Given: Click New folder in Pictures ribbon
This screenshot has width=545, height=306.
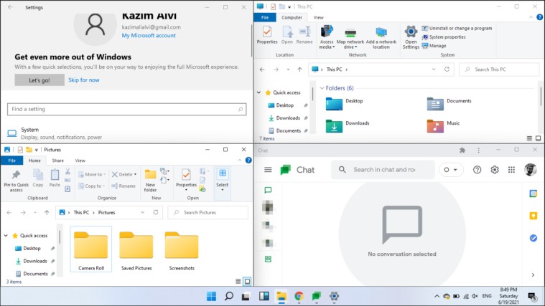Looking at the screenshot, I should pos(150,180).
